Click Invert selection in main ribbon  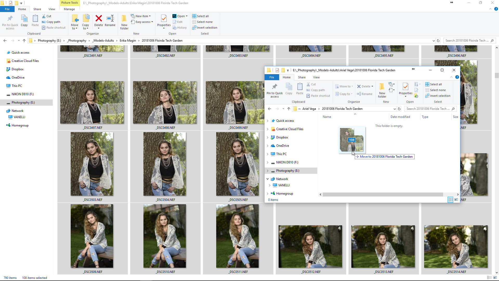click(205, 28)
